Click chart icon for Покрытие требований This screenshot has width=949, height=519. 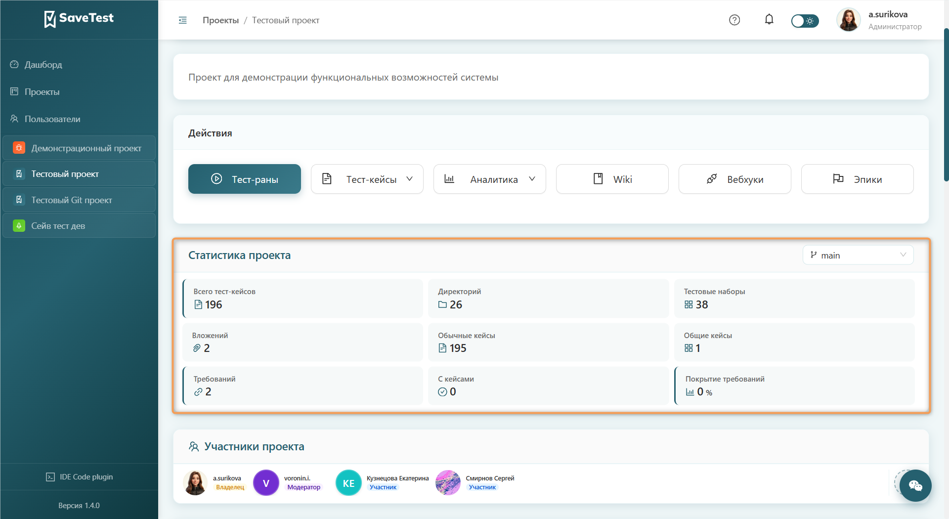[690, 391]
